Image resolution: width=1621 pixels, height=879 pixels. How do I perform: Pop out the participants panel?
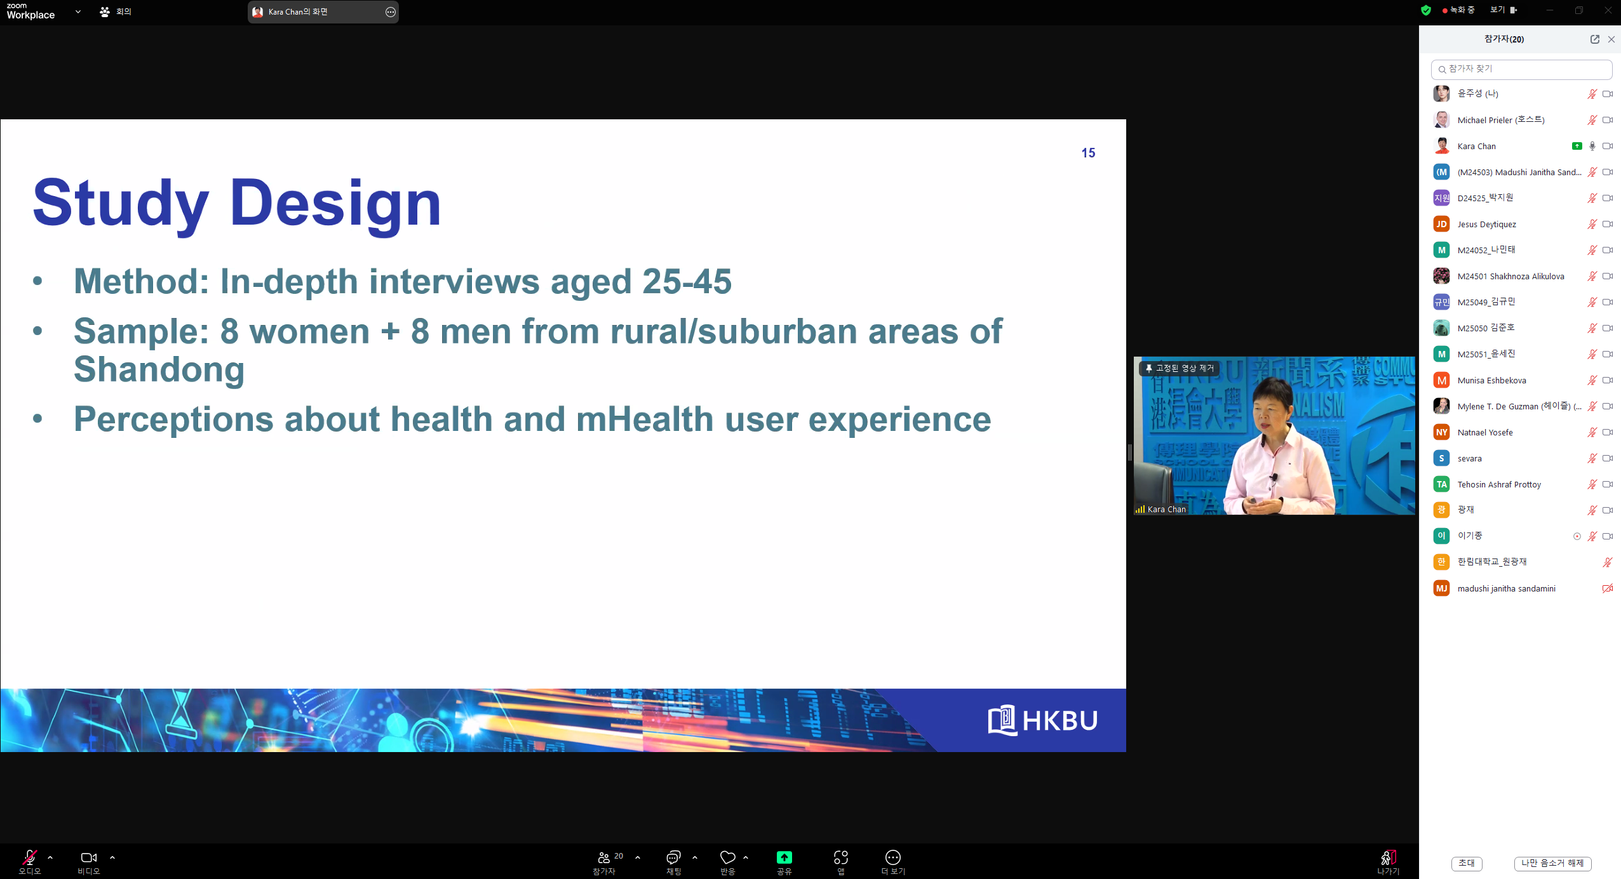click(1594, 39)
